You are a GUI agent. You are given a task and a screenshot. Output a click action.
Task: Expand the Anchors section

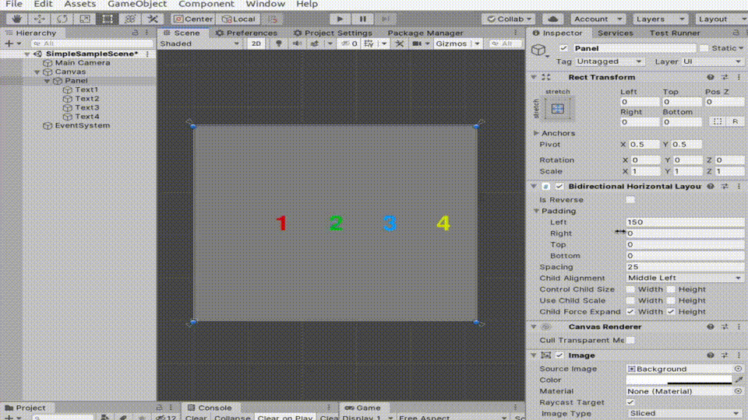tap(536, 133)
